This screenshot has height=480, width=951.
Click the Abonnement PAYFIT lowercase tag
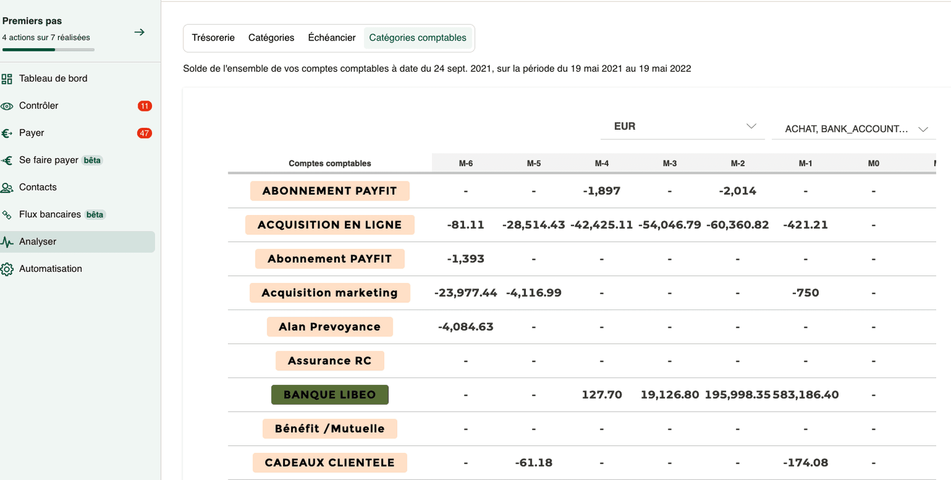click(329, 259)
